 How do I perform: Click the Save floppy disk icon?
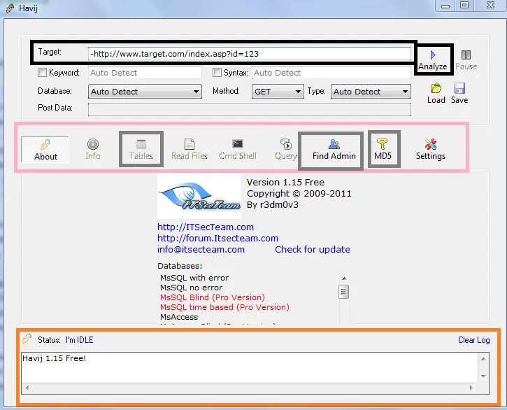(459, 88)
